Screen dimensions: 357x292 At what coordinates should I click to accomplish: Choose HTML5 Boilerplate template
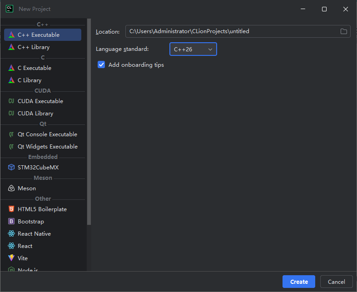pyautogui.click(x=43, y=209)
